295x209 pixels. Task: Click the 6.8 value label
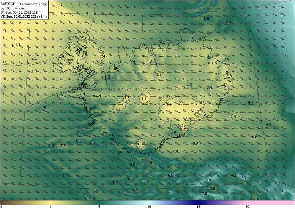[x=171, y=175]
